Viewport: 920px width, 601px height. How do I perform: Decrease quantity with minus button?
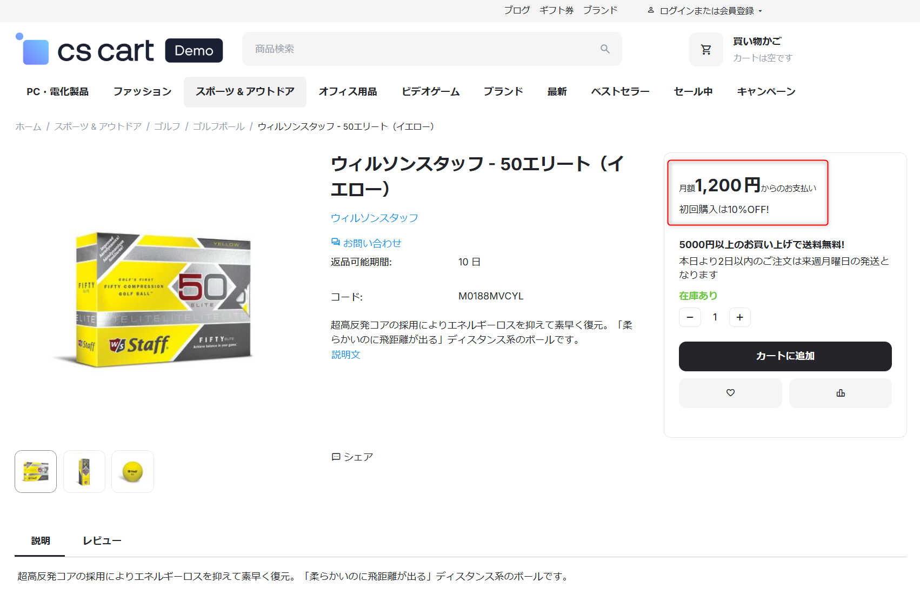pyautogui.click(x=690, y=317)
